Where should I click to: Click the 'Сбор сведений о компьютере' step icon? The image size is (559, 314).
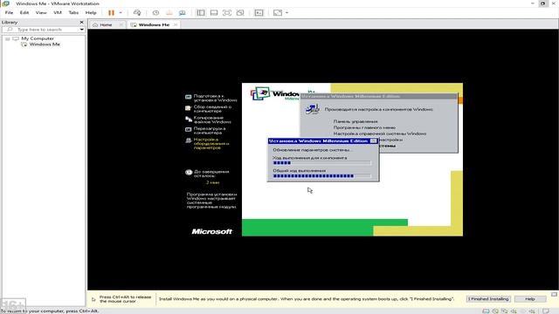click(189, 108)
